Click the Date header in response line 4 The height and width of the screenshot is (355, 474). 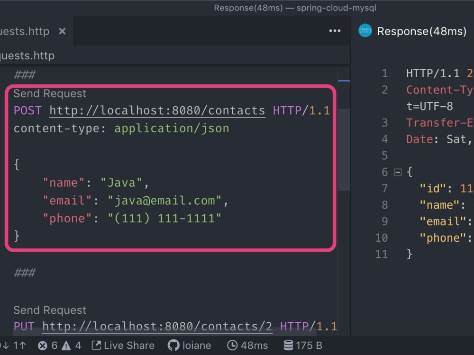tap(419, 139)
